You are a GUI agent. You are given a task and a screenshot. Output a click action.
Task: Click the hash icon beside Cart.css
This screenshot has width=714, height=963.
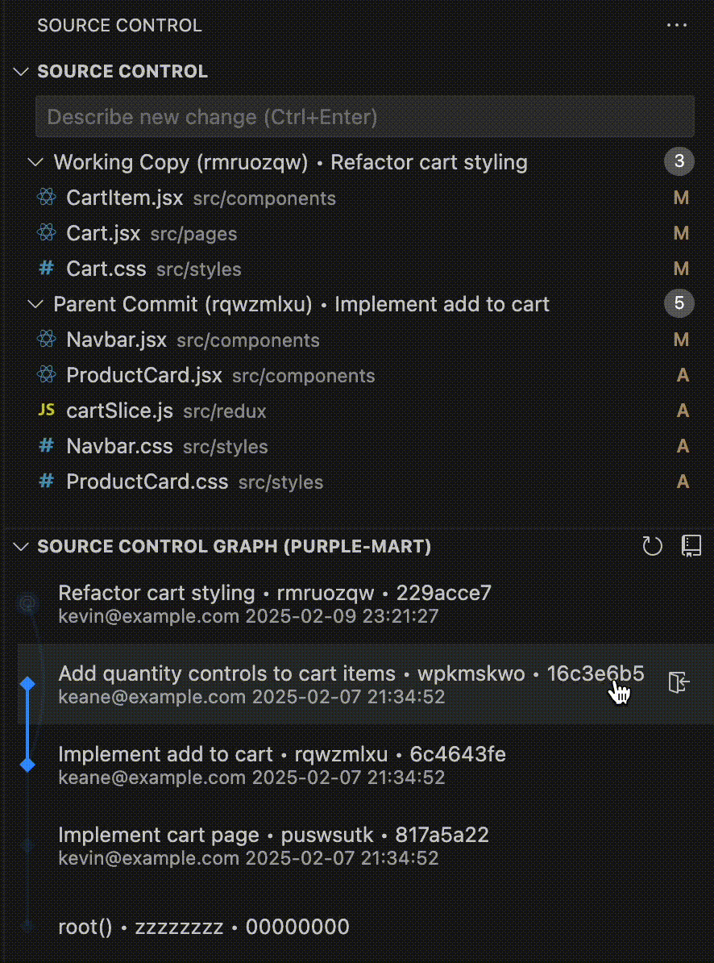(47, 269)
